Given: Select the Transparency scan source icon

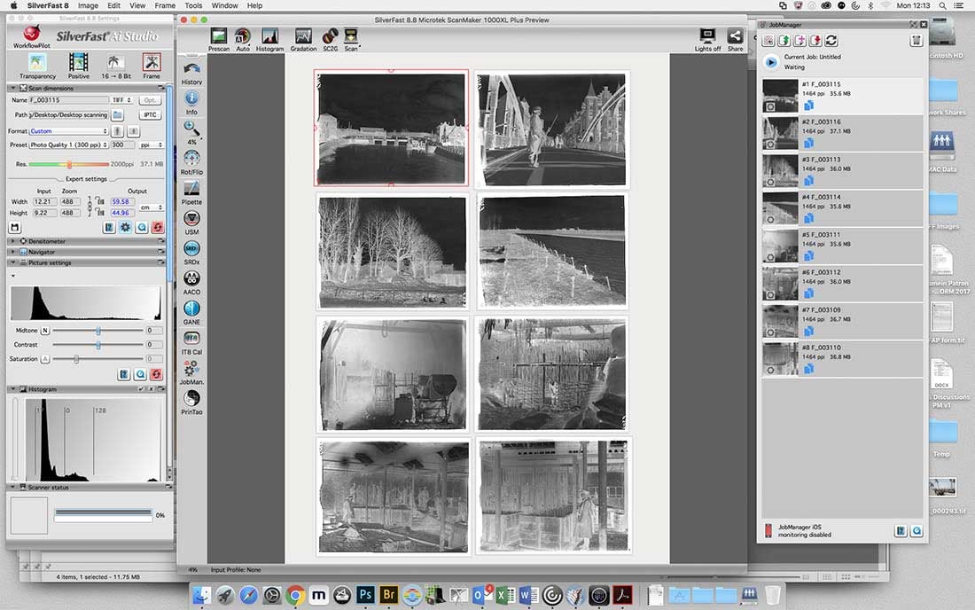Looking at the screenshot, I should [x=37, y=66].
